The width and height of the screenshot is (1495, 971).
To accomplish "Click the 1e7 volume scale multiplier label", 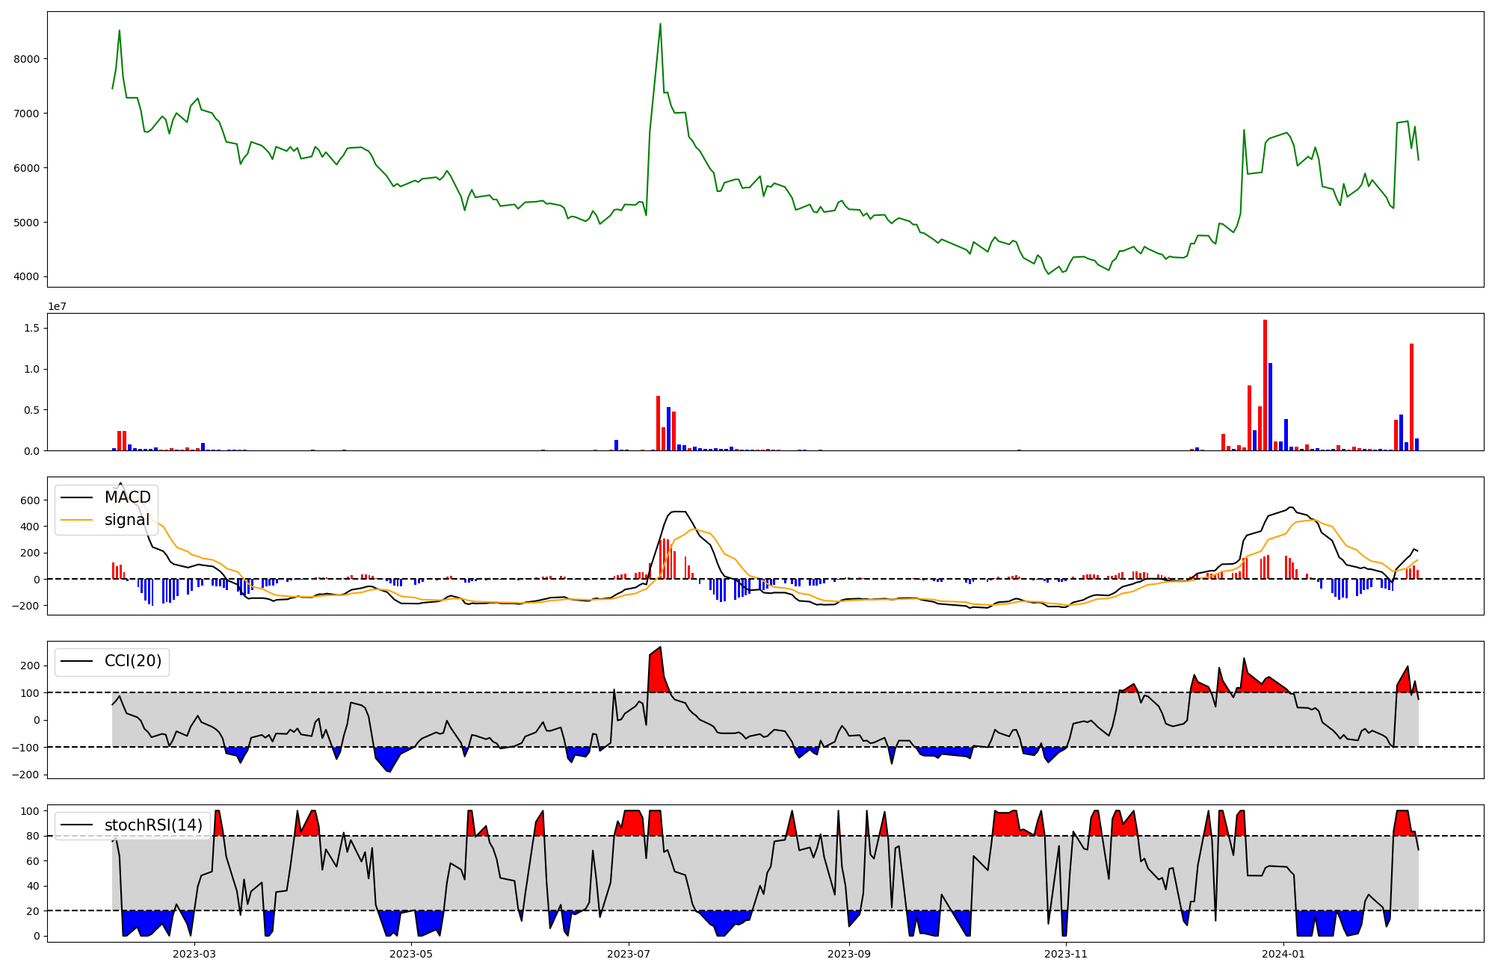I will [x=58, y=306].
